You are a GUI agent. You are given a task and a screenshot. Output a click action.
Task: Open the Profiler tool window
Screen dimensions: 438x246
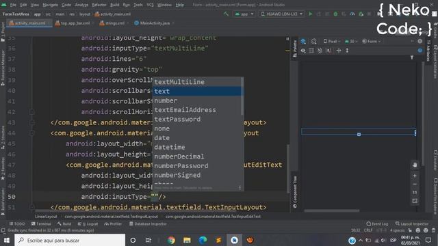pos(113,223)
